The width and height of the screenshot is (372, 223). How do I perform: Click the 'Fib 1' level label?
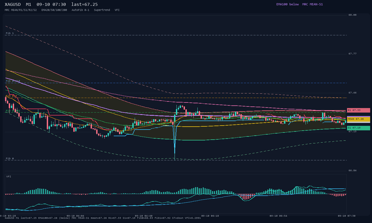click(10, 33)
